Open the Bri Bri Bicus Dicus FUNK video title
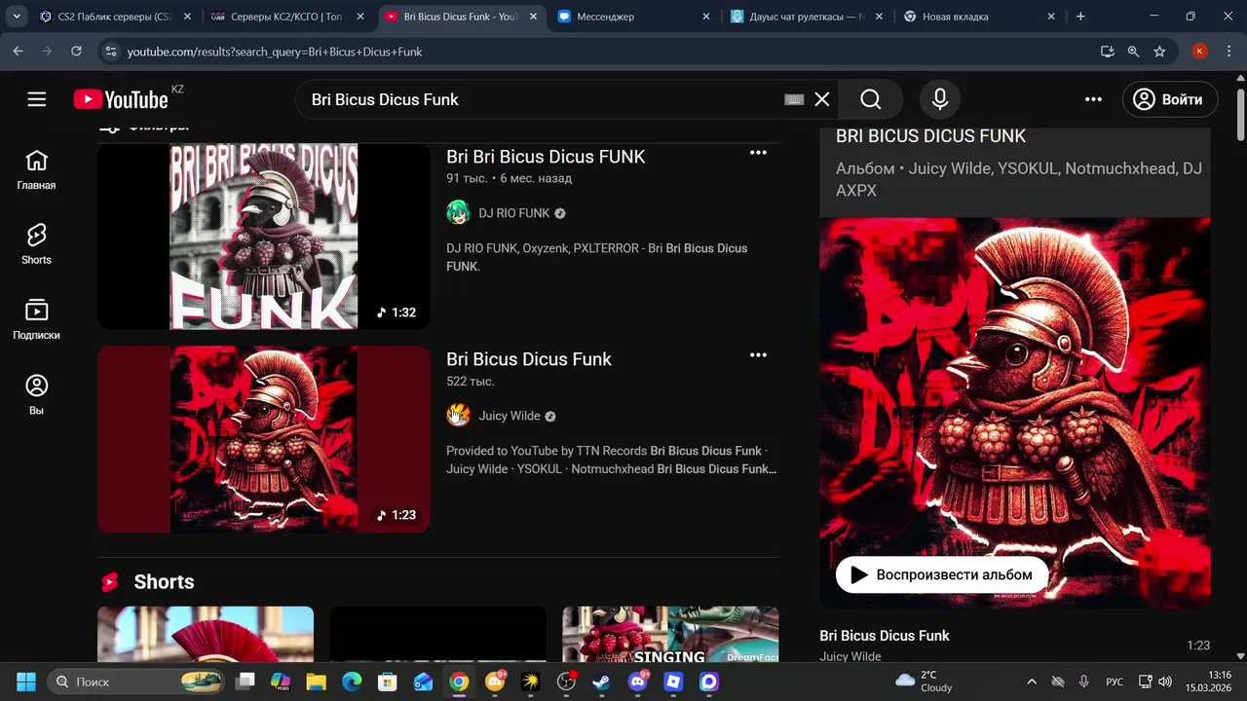 click(546, 157)
